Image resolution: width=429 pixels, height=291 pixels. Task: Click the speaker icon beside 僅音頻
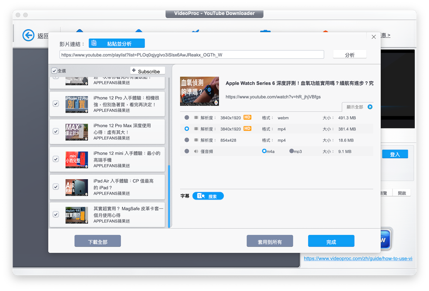[196, 151]
